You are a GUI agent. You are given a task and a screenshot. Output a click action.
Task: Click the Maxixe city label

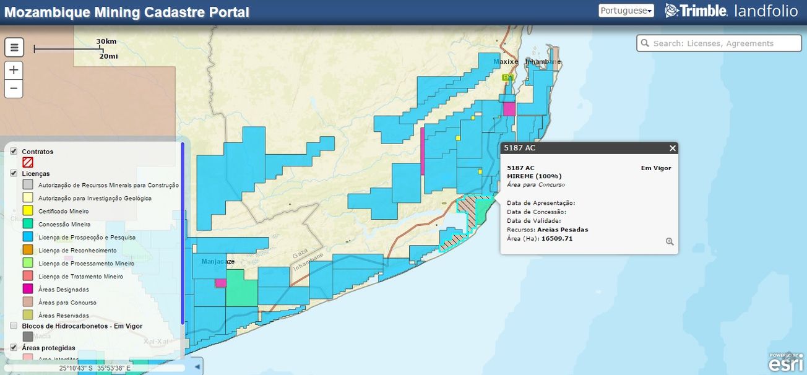(505, 62)
